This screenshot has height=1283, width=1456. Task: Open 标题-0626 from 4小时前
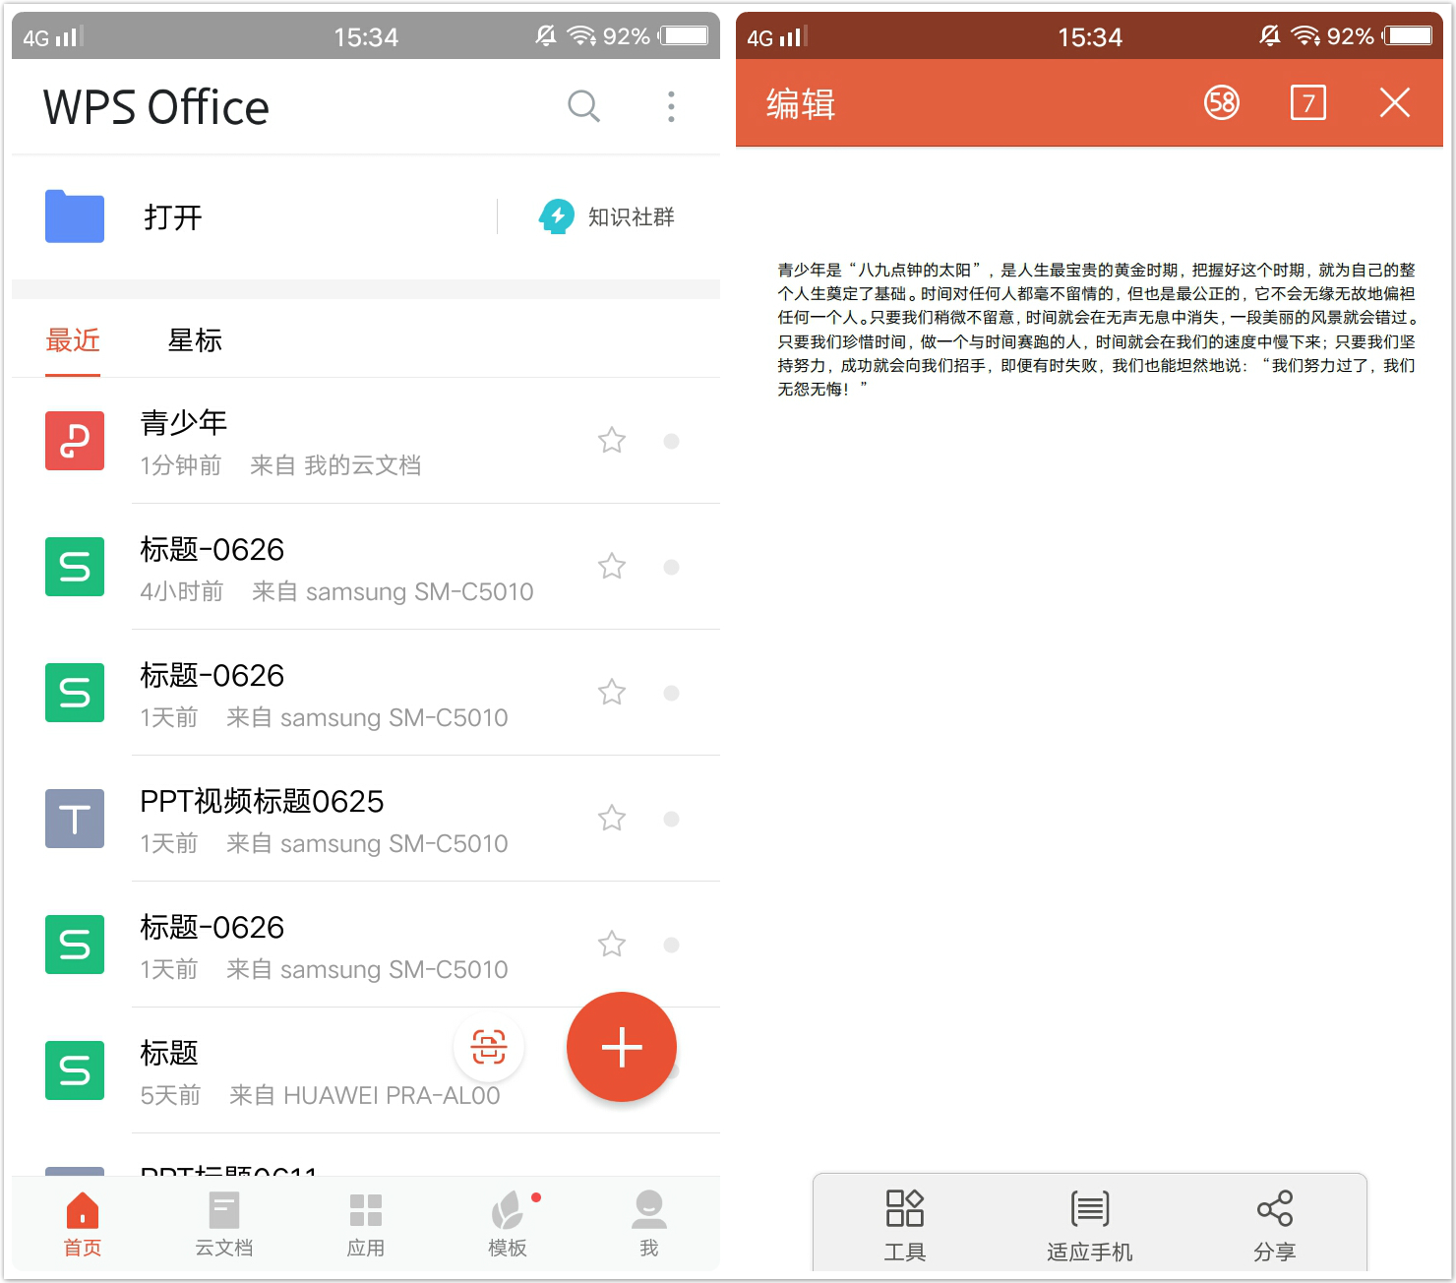(366, 567)
